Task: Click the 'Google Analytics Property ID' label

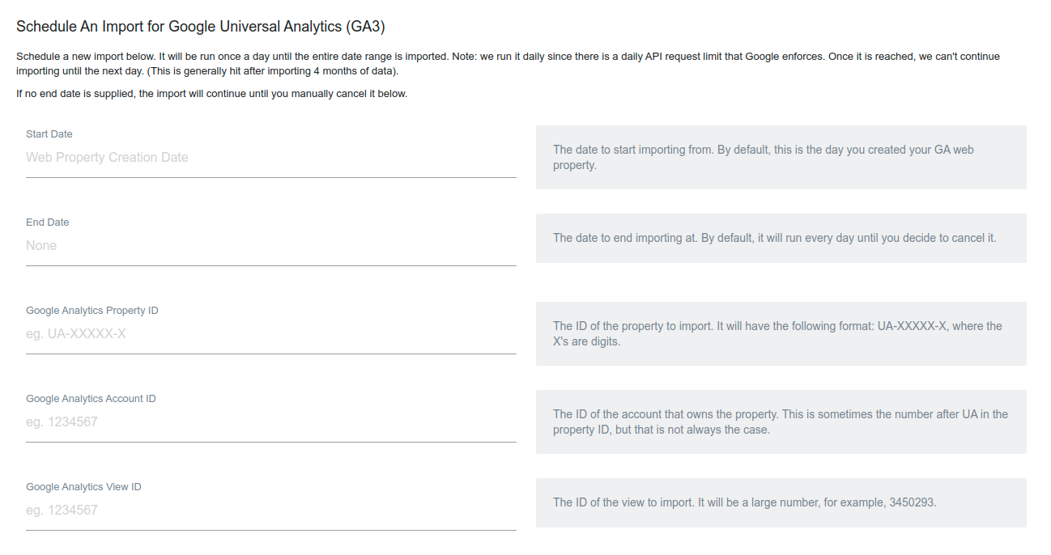Action: coord(91,311)
